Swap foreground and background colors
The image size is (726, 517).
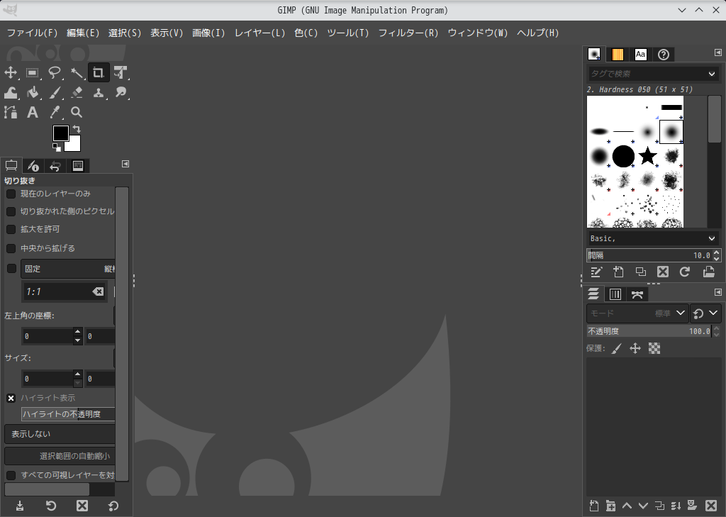(x=77, y=129)
